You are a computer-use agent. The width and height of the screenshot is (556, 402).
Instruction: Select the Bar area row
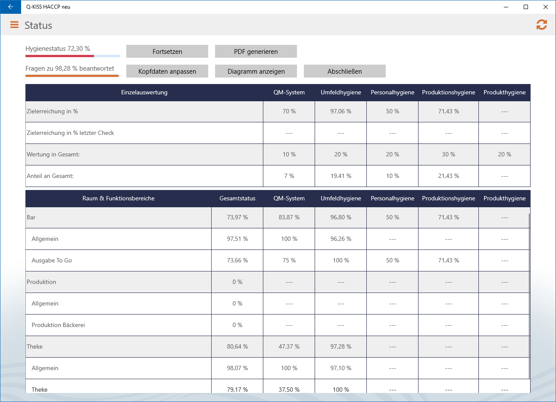point(277,218)
